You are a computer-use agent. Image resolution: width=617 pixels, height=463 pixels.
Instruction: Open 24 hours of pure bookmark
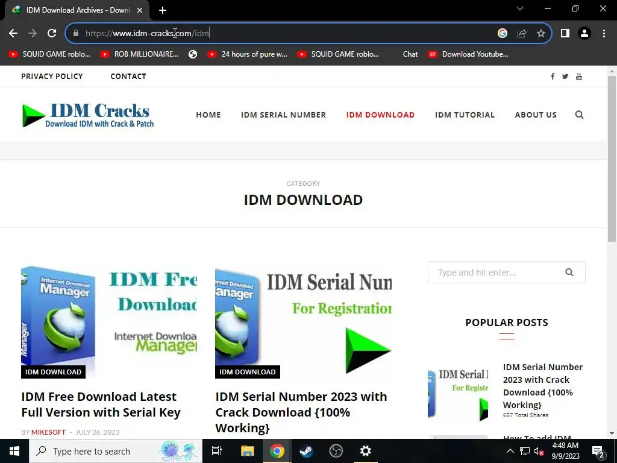(248, 54)
